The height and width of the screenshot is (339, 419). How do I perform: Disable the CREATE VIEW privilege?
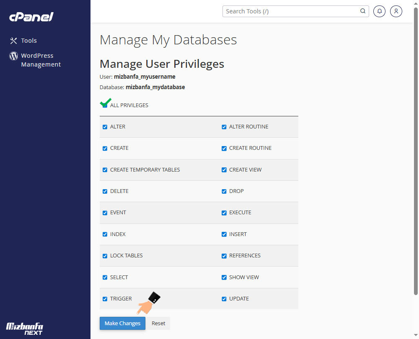tap(224, 170)
